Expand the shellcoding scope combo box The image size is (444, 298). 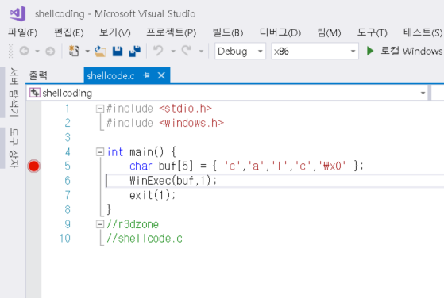click(423, 93)
